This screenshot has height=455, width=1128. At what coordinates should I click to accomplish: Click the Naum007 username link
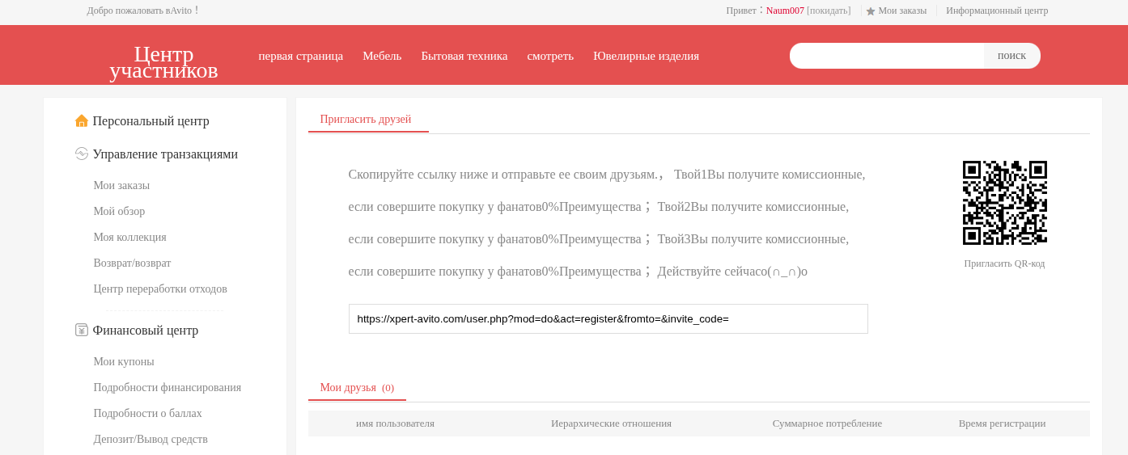click(785, 11)
